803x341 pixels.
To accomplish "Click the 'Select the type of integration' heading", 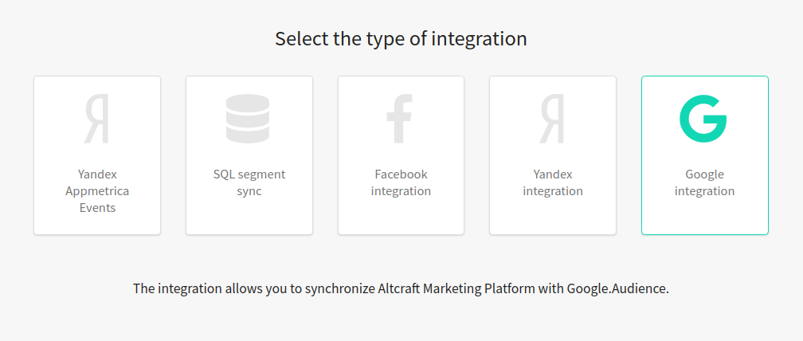I will pos(401,39).
